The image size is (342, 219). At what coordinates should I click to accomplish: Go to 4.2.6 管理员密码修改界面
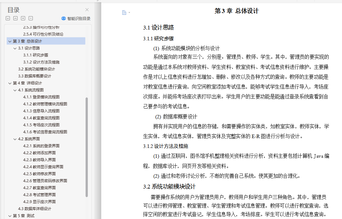click(x=45, y=181)
